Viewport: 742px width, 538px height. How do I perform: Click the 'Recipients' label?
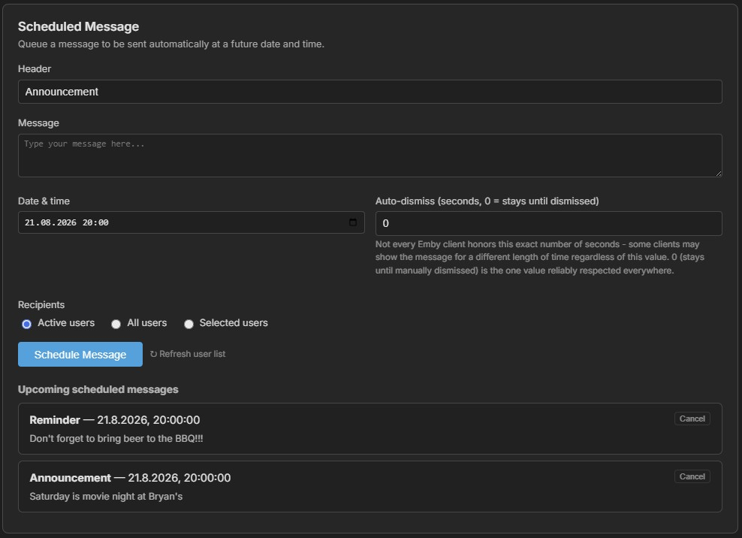[x=41, y=304]
